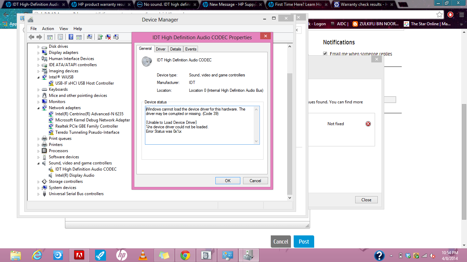Click the blue Help toolbar icon
467x262 pixels.
(x=71, y=37)
